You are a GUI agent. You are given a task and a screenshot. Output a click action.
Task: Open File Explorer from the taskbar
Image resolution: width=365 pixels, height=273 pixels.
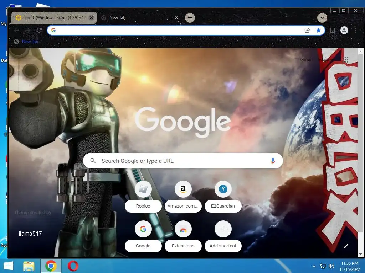click(29, 266)
